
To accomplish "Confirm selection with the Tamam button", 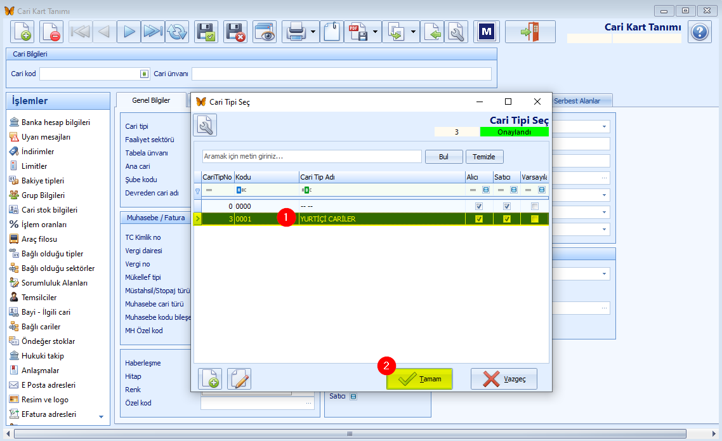I will pos(419,379).
